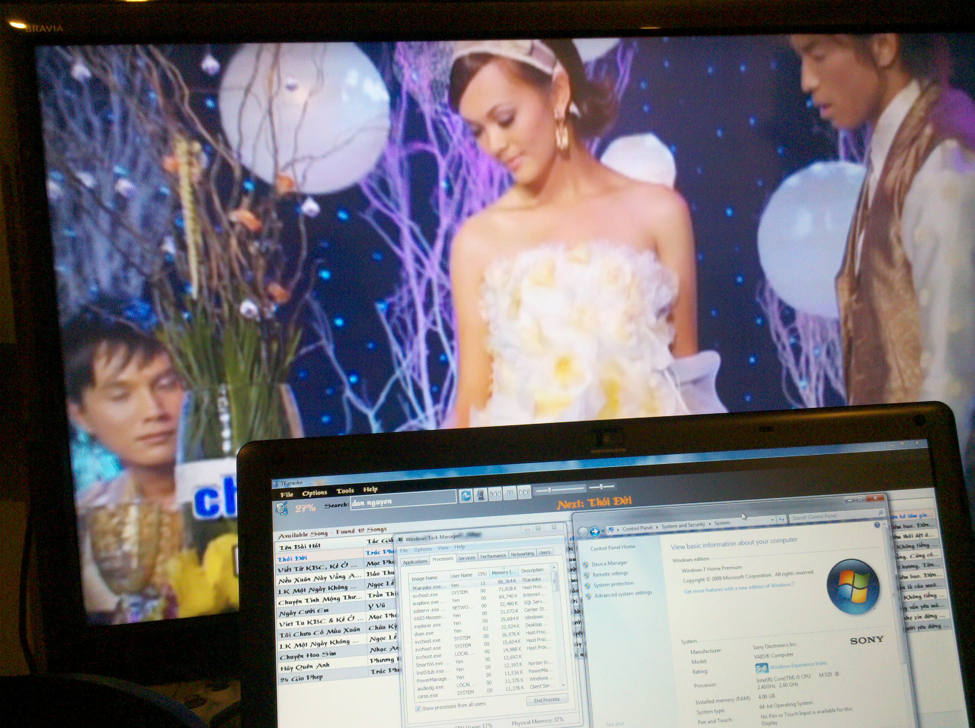This screenshot has width=975, height=728.
Task: Pause the current TKaraoke song
Action: point(510,493)
